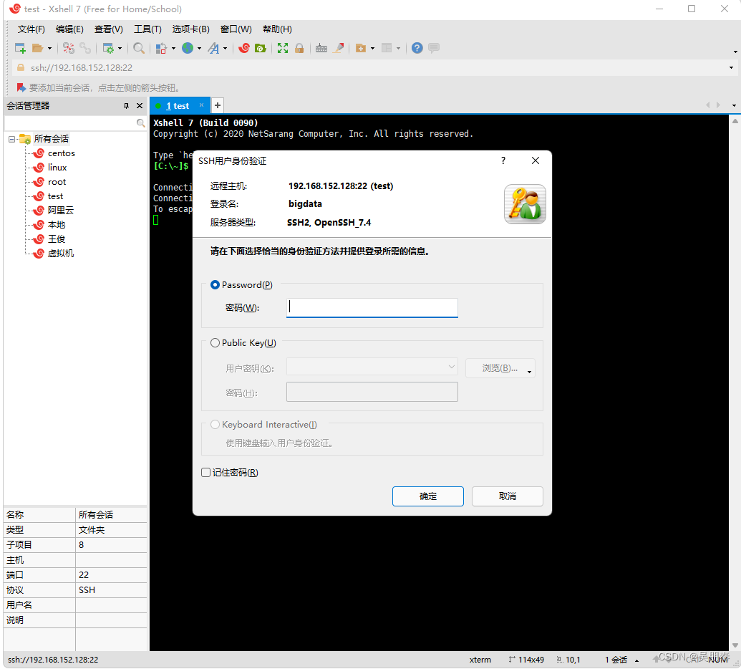Select the 虚拟机 session
Screen dimensions: 741x669
[60, 254]
